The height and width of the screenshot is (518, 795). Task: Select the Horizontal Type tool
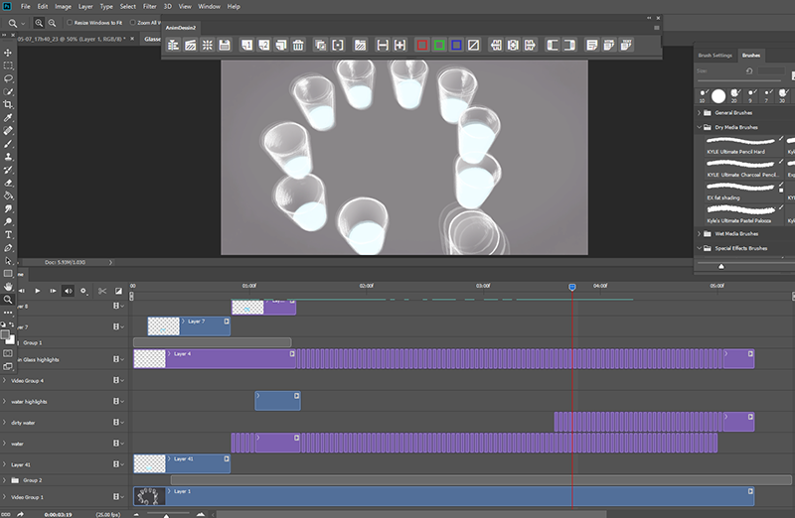coord(8,235)
